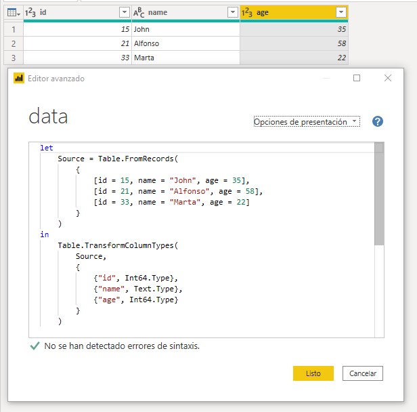Click the 'No se han detectado errores' status message
Image resolution: width=417 pixels, height=412 pixels.
[122, 346]
